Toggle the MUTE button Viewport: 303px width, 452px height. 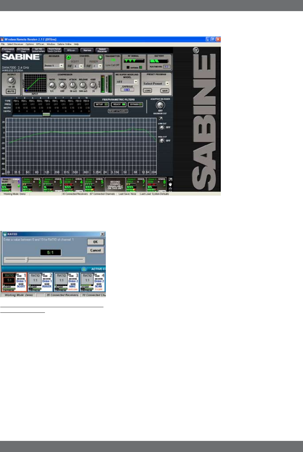point(11,91)
